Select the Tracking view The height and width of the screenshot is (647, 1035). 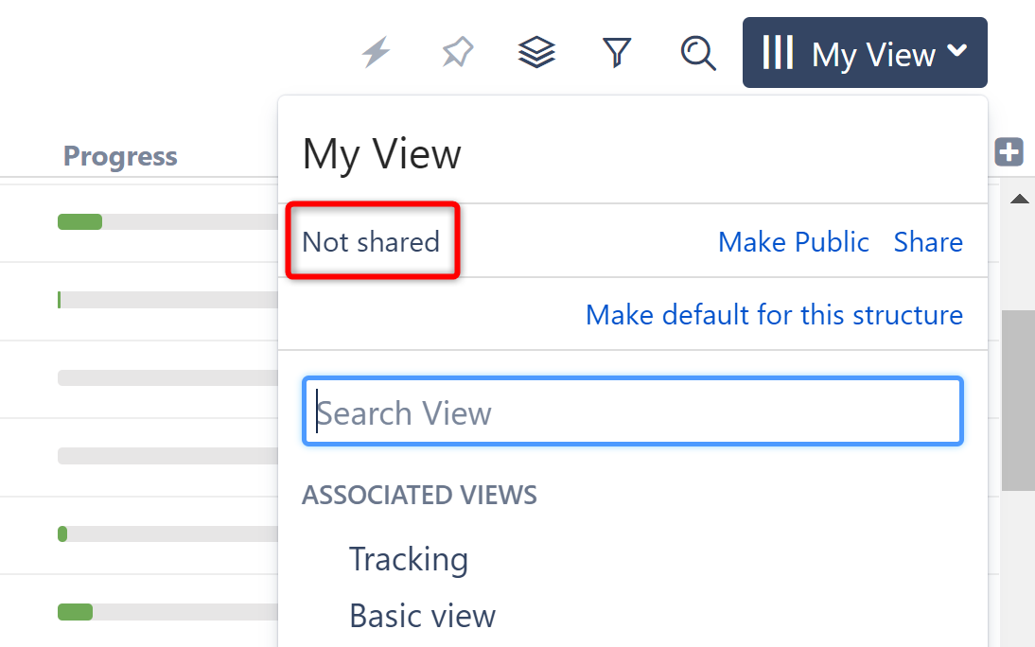(x=409, y=559)
